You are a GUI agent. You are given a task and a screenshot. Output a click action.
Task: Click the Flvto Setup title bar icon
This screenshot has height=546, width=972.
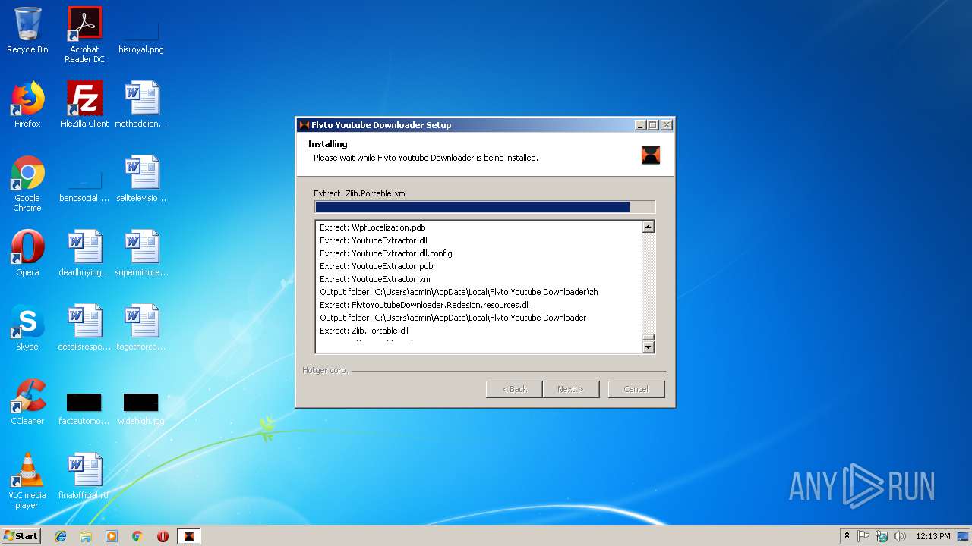tap(305, 125)
